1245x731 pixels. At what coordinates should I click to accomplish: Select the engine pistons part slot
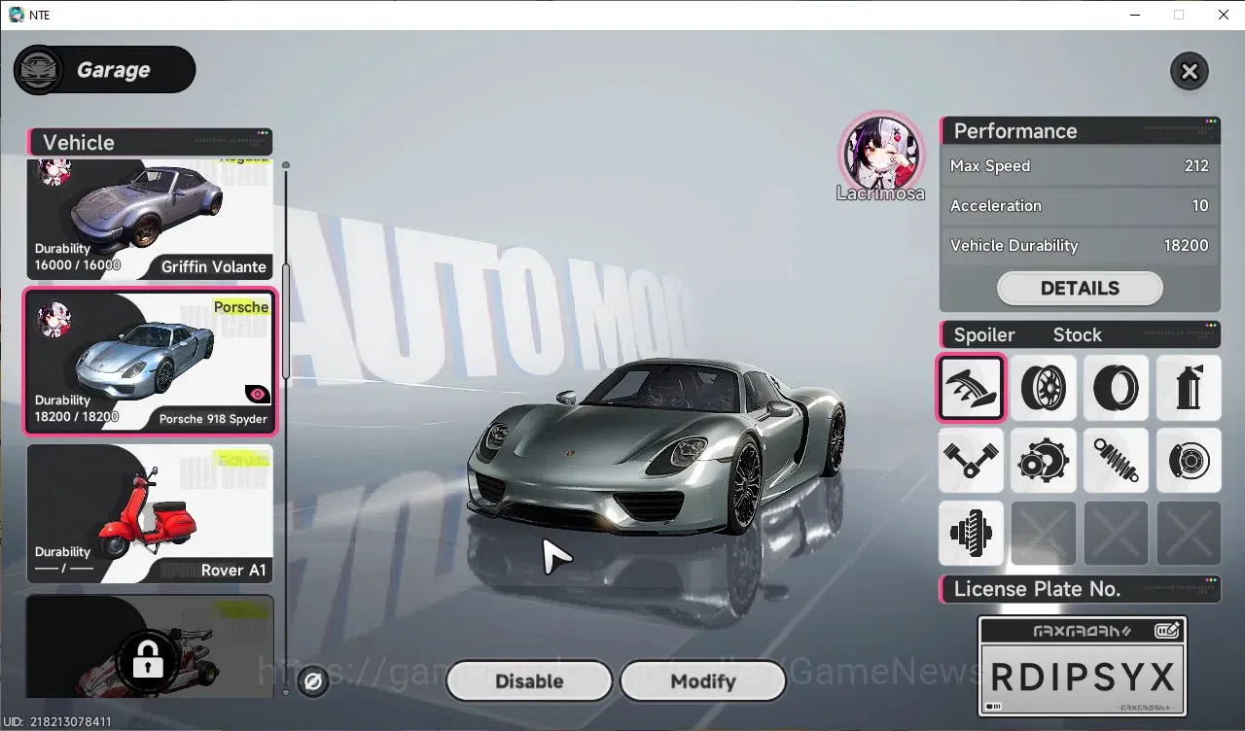[971, 460]
